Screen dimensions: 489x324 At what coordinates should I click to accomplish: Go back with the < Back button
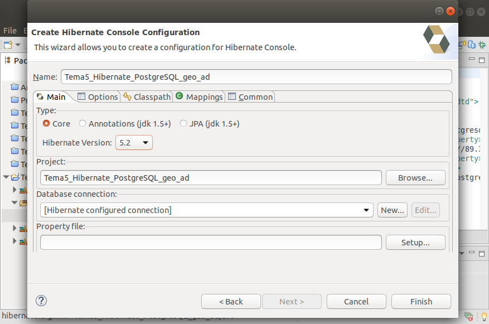tap(231, 302)
